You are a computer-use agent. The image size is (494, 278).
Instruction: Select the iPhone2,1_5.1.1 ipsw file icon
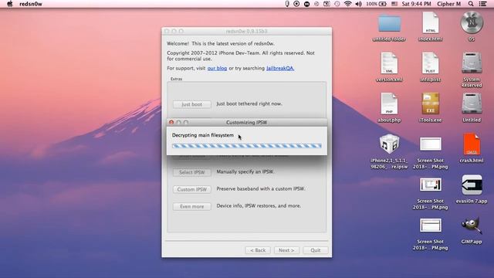pos(389,144)
